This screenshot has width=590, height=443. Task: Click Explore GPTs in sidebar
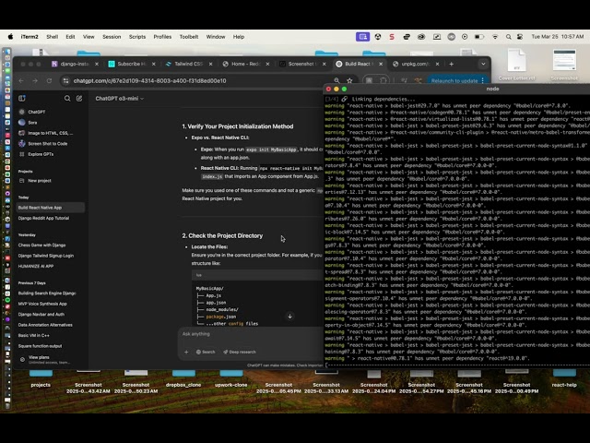pos(41,154)
